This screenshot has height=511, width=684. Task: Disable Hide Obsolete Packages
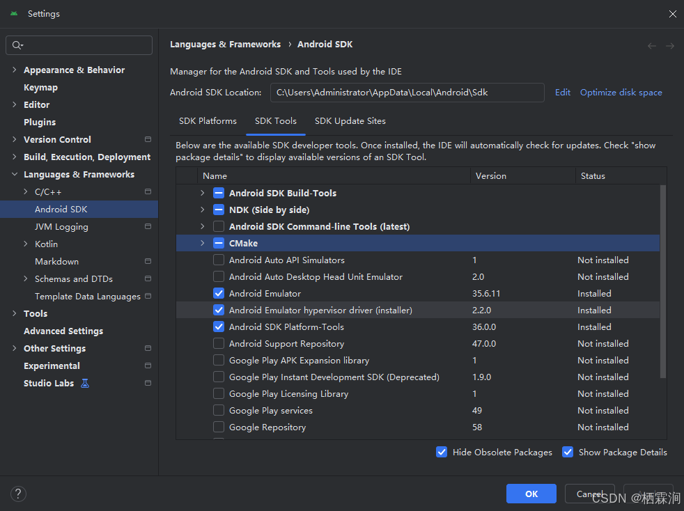tap(442, 452)
